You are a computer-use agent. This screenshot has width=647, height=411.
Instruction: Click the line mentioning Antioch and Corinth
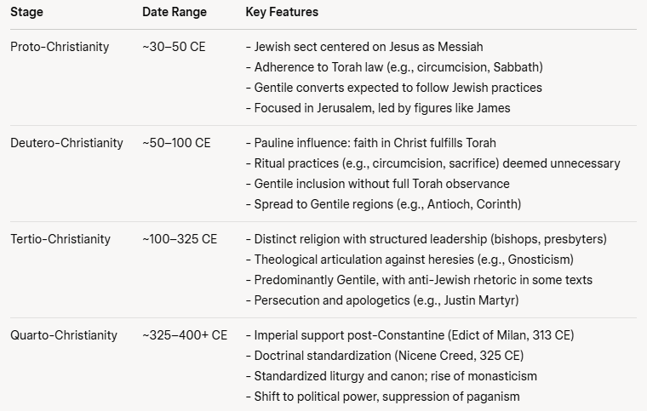(389, 204)
